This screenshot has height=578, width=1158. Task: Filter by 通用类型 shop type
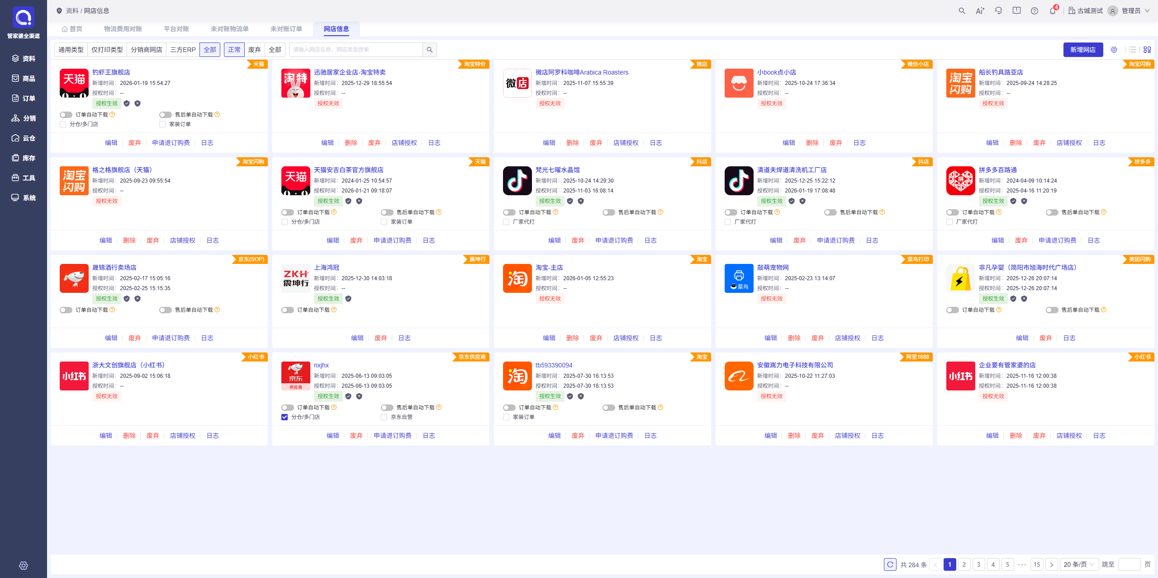(x=71, y=50)
